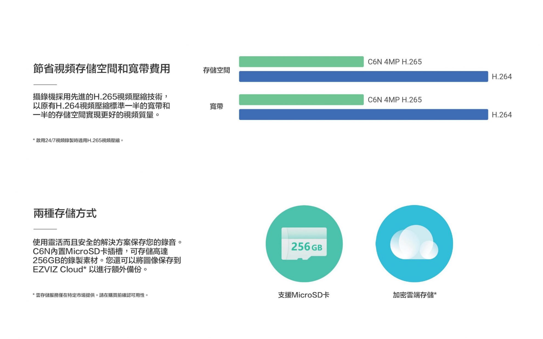Image resolution: width=543 pixels, height=339 pixels.
Task: Click the heading 兩種存儲方式
Action: click(65, 213)
